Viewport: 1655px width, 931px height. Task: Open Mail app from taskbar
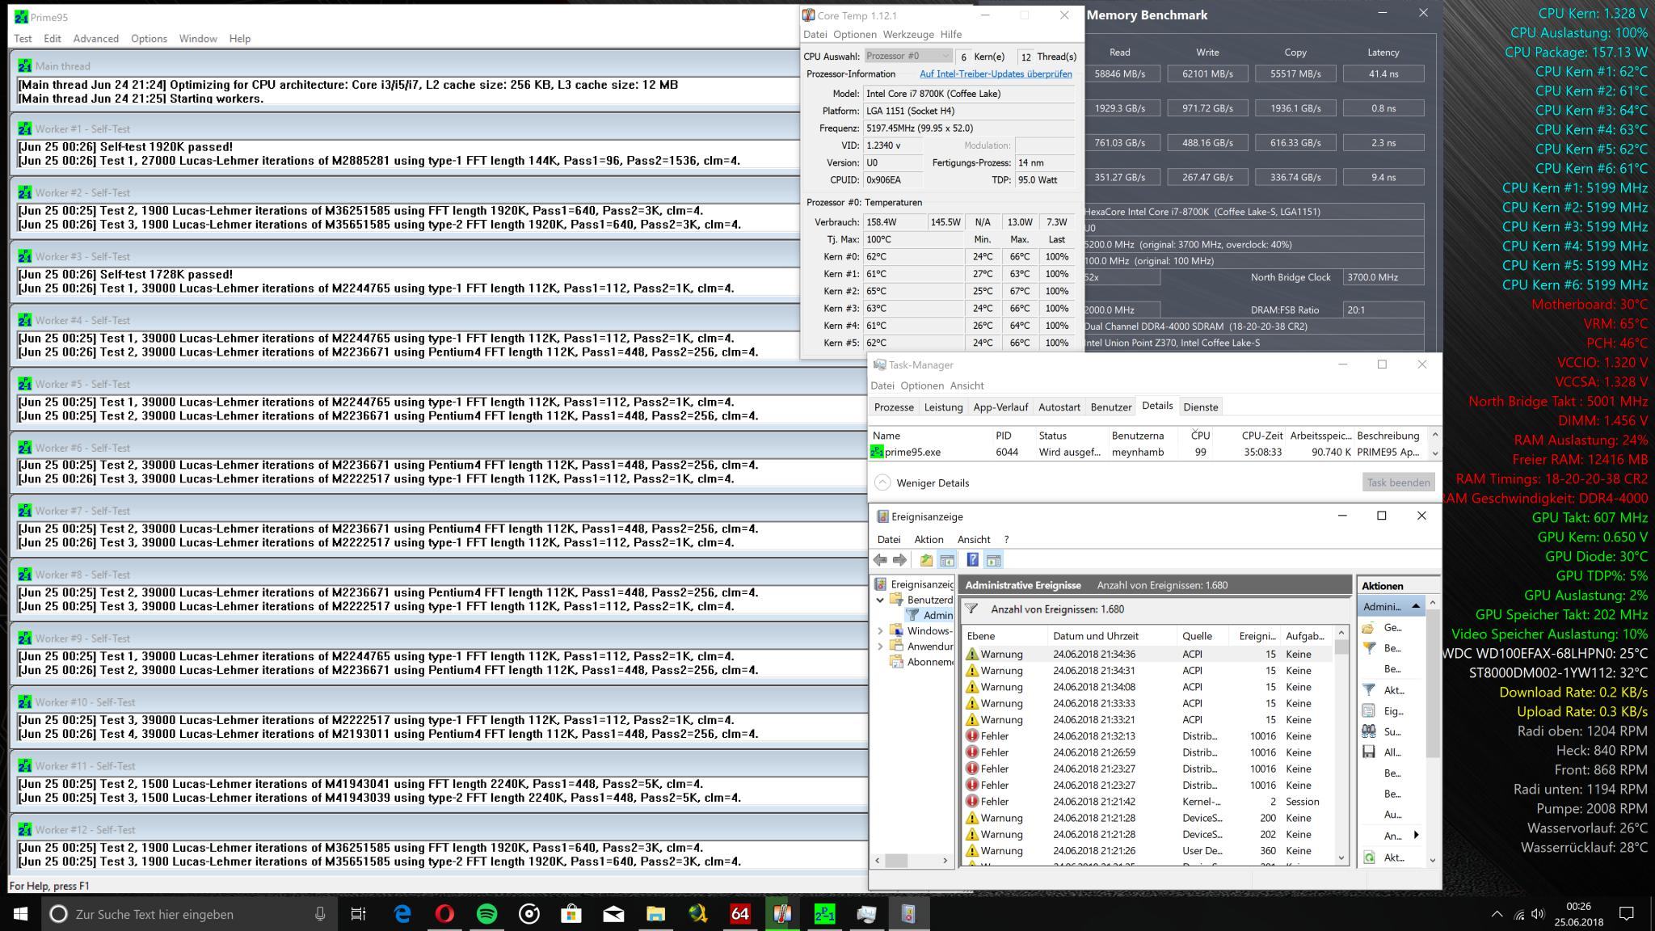[613, 914]
